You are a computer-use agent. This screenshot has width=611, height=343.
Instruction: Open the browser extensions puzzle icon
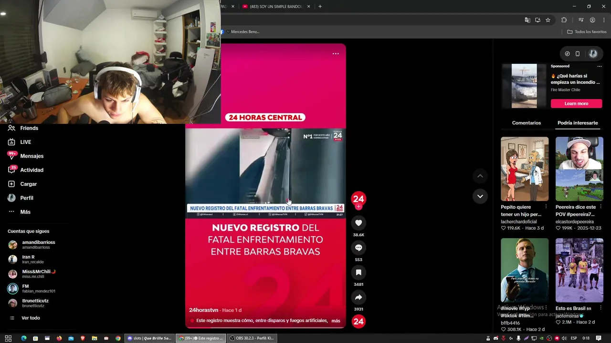[x=564, y=20]
